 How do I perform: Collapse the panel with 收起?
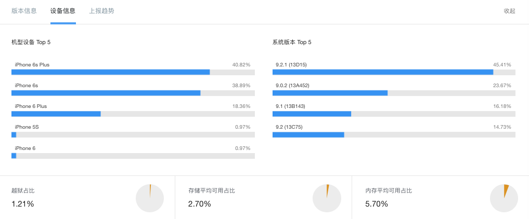tap(509, 11)
